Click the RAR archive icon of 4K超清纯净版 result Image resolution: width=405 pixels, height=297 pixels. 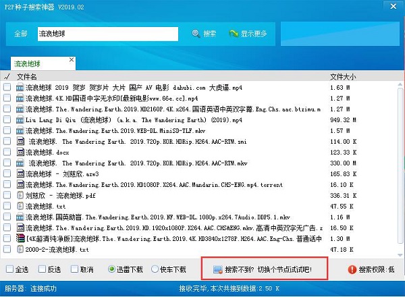point(20,239)
